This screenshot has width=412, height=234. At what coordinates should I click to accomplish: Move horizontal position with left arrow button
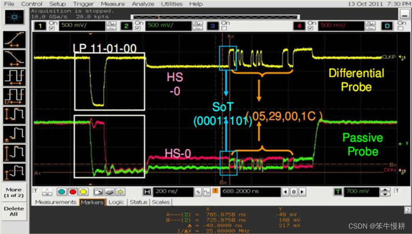coord(285,192)
